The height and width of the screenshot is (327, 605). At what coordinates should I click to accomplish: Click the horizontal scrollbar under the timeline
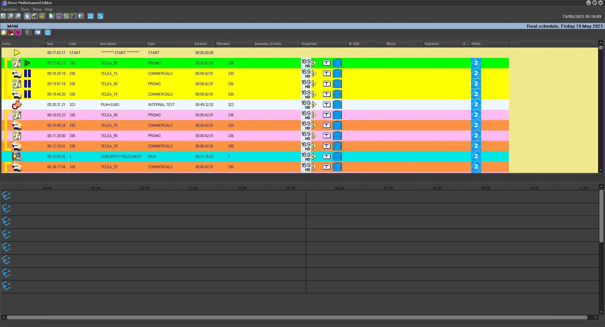tap(296, 318)
